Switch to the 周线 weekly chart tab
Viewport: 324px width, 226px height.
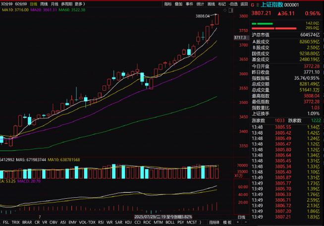coord(43,3)
